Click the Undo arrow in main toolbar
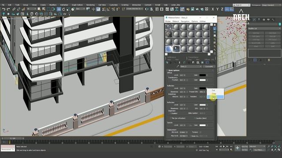Screen dimensions: 282x158 [x=4, y=9]
